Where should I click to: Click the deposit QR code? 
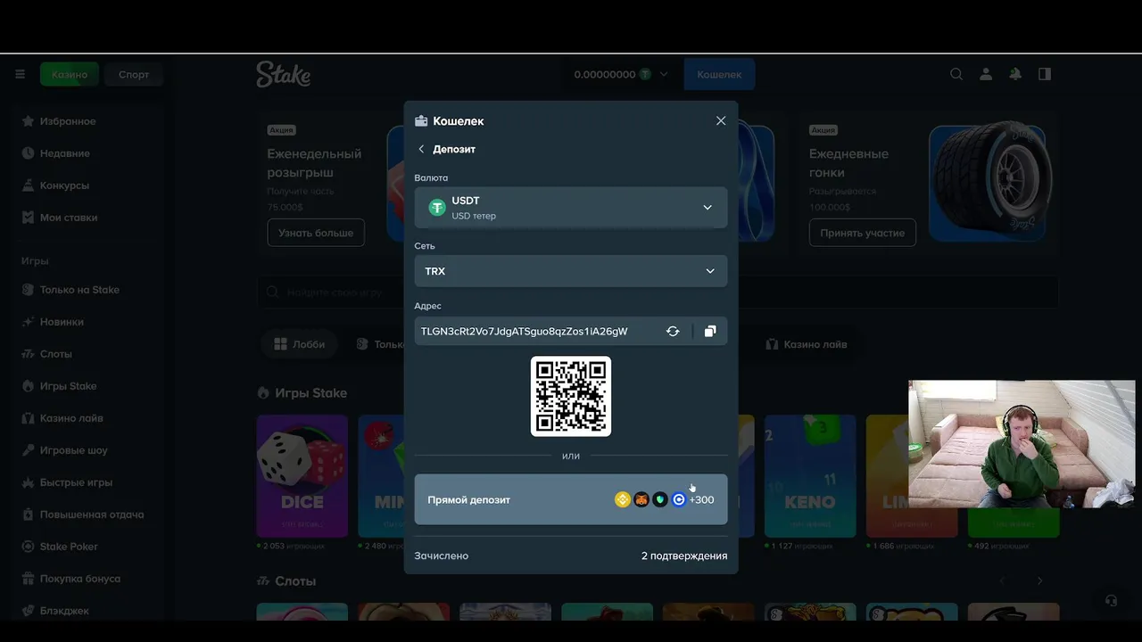[571, 396]
